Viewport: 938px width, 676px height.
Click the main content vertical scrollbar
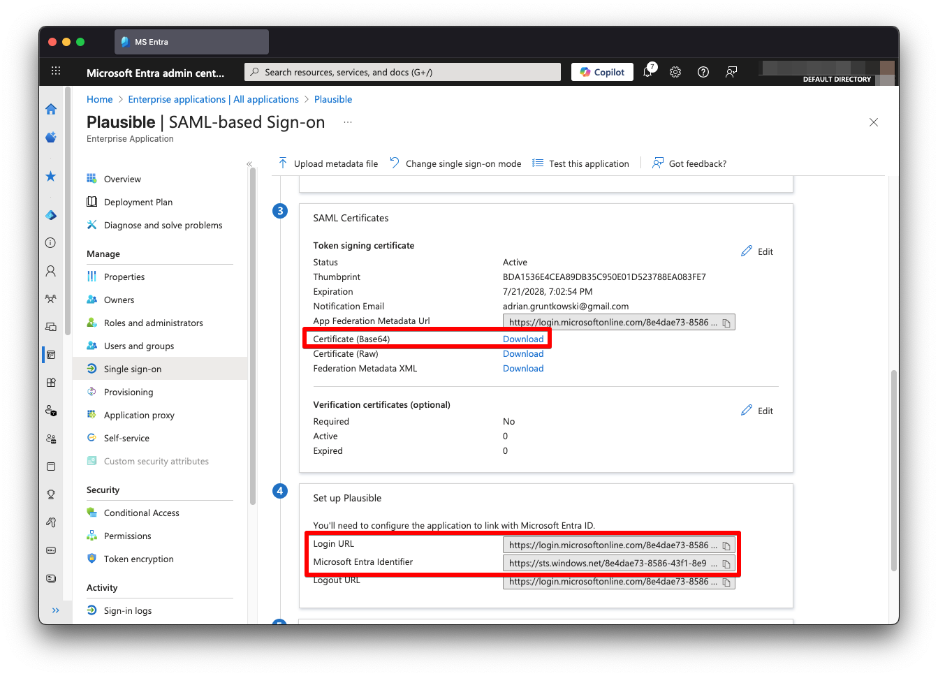coord(893,468)
